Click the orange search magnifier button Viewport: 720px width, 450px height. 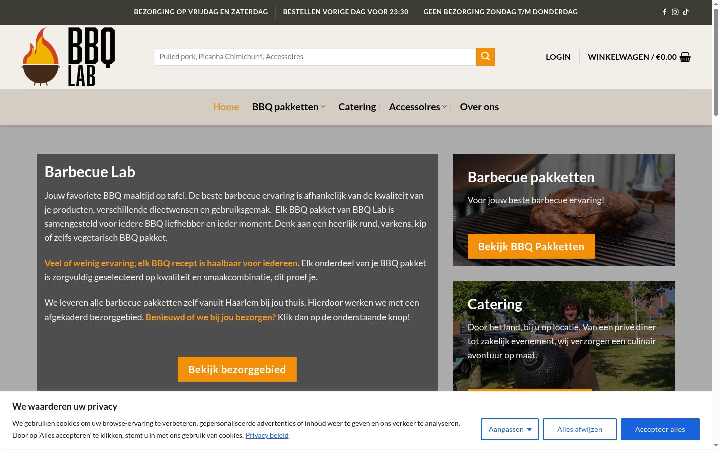485,57
